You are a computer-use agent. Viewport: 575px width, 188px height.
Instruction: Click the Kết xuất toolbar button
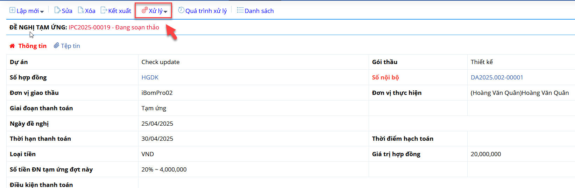click(116, 11)
